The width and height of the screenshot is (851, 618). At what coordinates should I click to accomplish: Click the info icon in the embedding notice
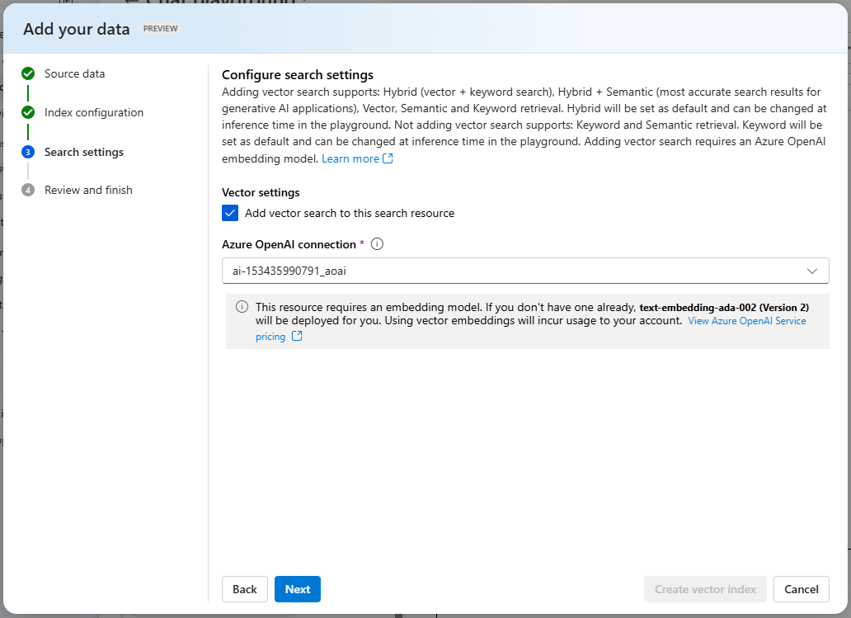click(242, 307)
